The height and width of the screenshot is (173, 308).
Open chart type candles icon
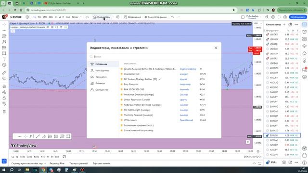(87, 17)
